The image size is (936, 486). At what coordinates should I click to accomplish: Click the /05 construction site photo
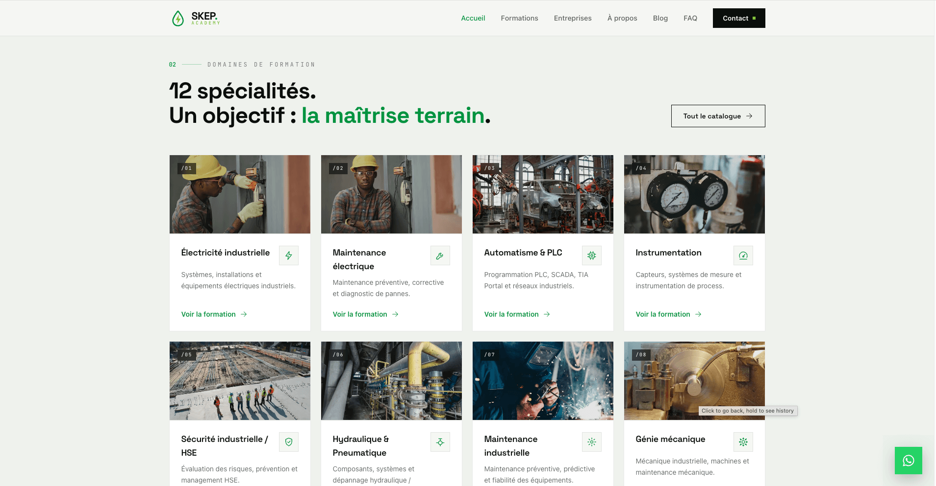pos(240,381)
